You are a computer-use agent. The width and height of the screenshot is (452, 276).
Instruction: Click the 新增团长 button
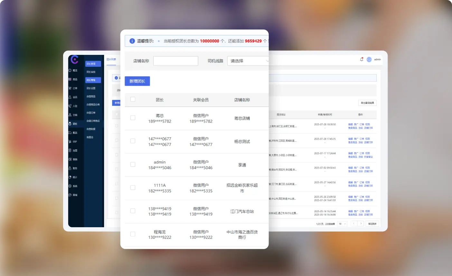click(x=137, y=81)
